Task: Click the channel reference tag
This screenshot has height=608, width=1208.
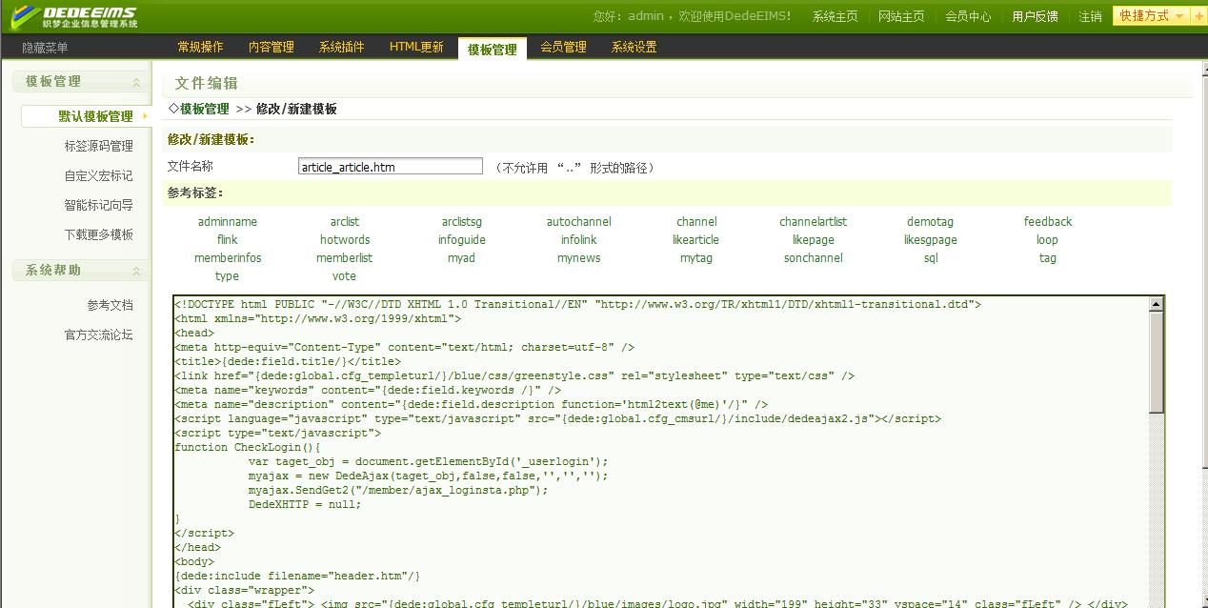Action: (696, 222)
